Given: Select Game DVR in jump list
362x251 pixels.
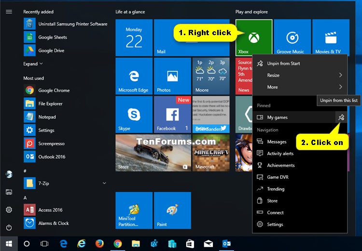Looking at the screenshot, I should (x=300, y=177).
